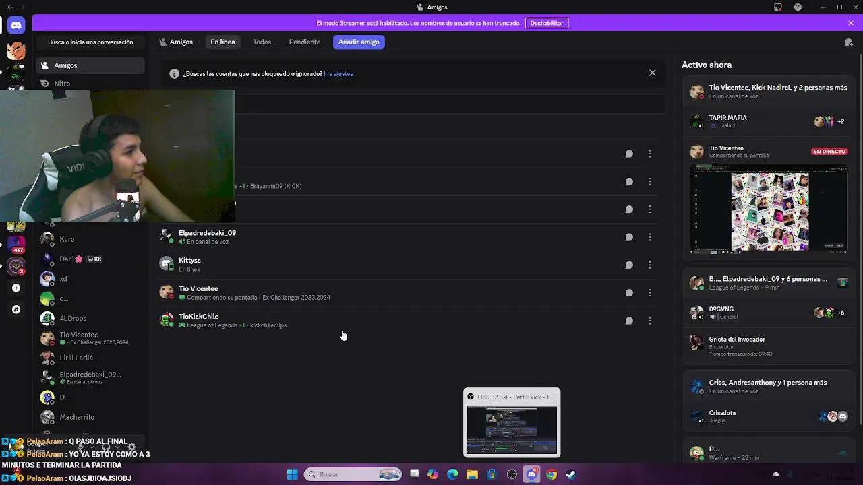Image resolution: width=863 pixels, height=485 pixels.
Task: Open Help question mark icon in title bar
Action: [x=798, y=7]
